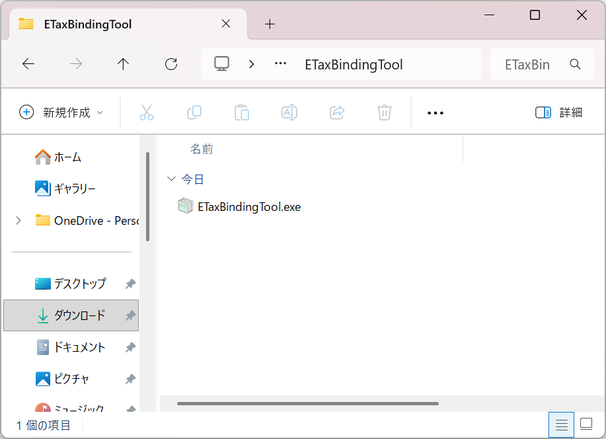
Task: Open the See more ellipsis menu
Action: pyautogui.click(x=436, y=113)
